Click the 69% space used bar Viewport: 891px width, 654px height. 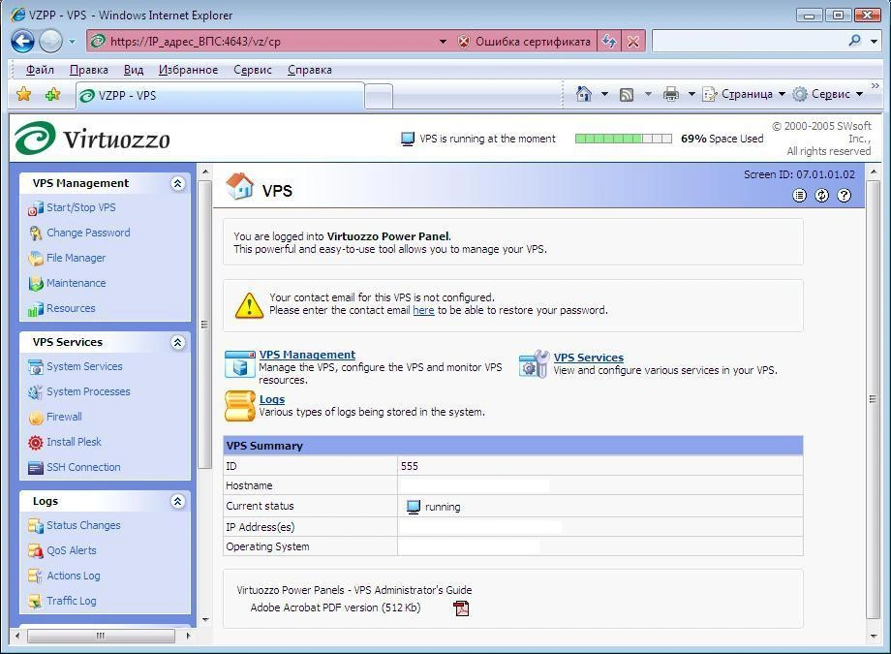(x=624, y=139)
